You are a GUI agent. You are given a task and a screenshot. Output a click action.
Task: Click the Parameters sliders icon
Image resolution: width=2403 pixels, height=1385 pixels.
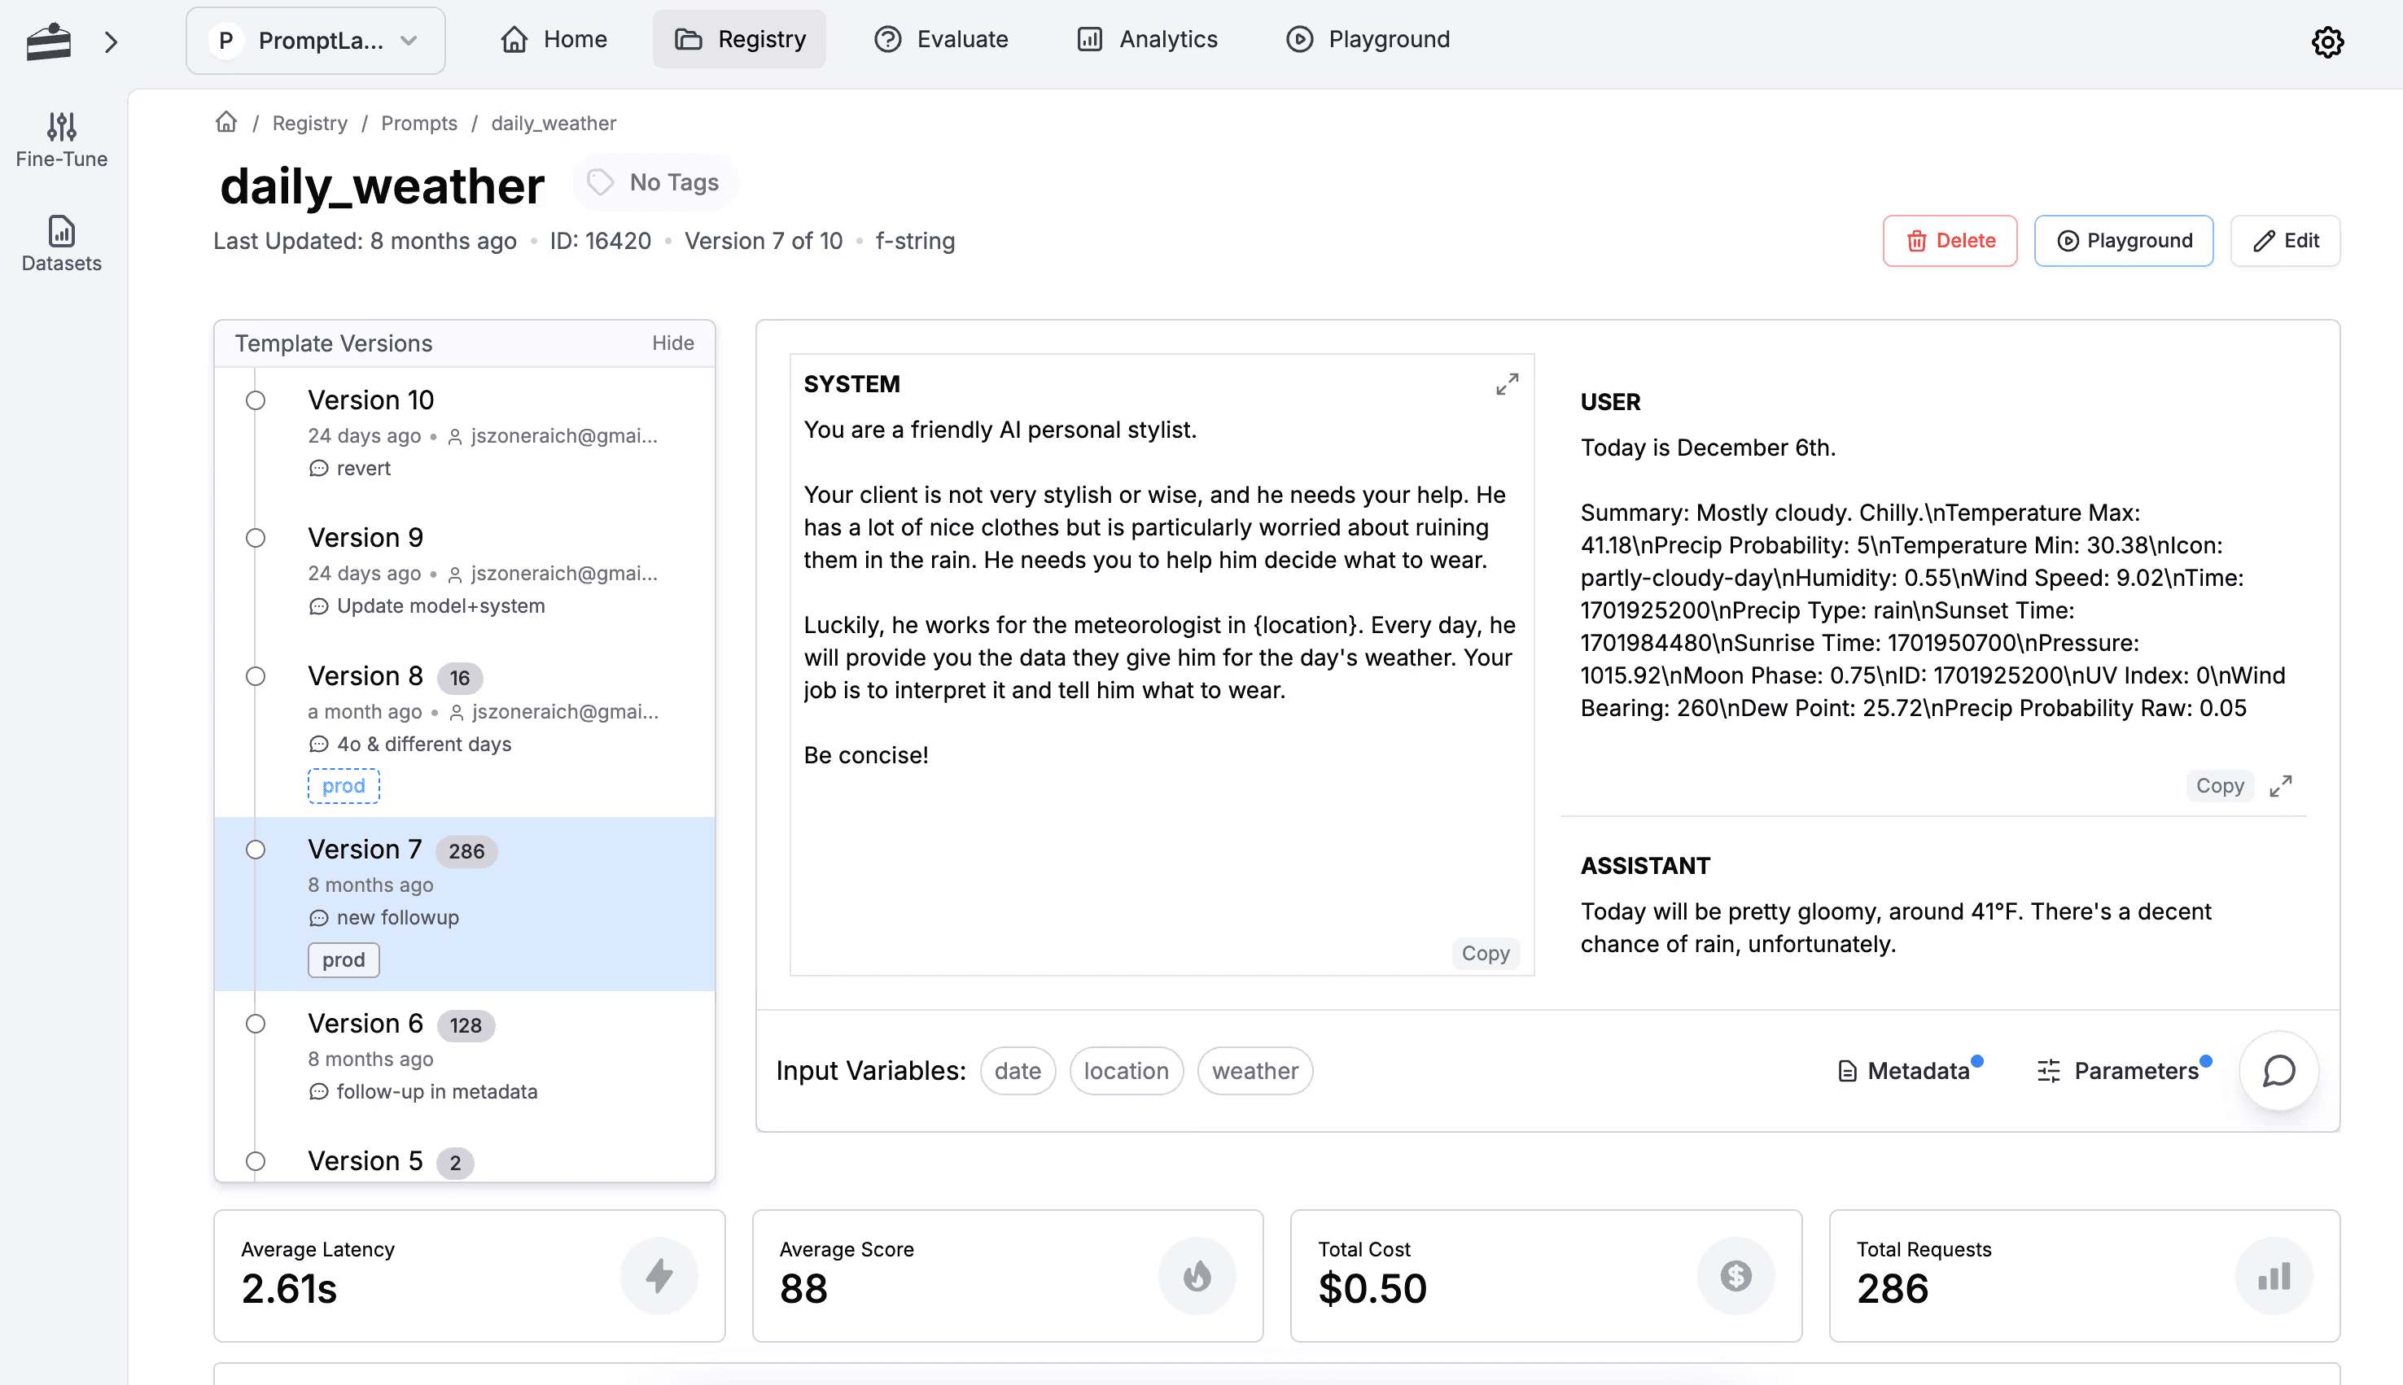tap(2049, 1071)
